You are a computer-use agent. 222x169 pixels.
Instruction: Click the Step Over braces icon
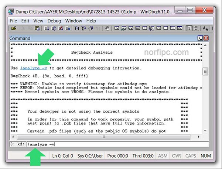[84, 28]
